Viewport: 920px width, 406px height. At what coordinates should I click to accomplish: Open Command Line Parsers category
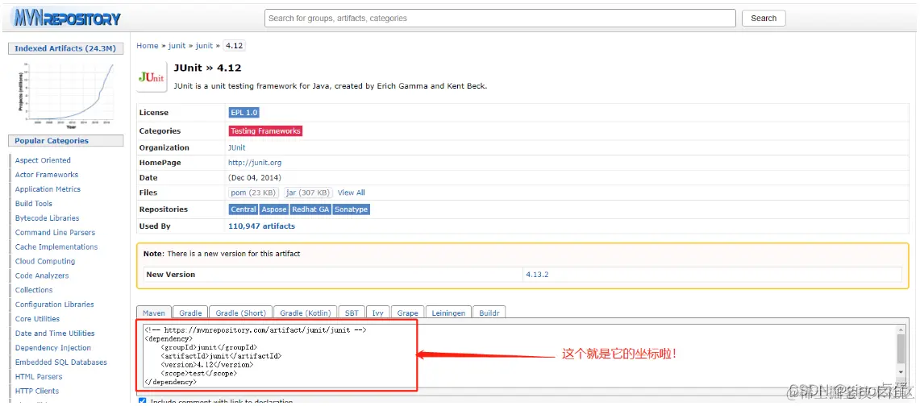click(55, 233)
